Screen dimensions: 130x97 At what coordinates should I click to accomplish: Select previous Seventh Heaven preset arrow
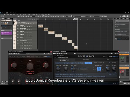point(27,74)
